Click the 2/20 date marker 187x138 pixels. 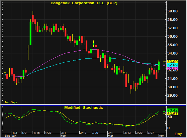click(x=95, y=133)
